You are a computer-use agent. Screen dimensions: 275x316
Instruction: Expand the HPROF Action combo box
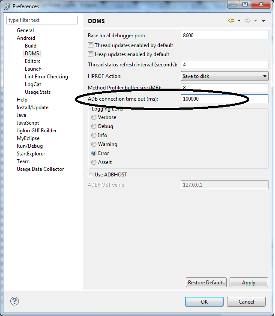[x=225, y=76]
